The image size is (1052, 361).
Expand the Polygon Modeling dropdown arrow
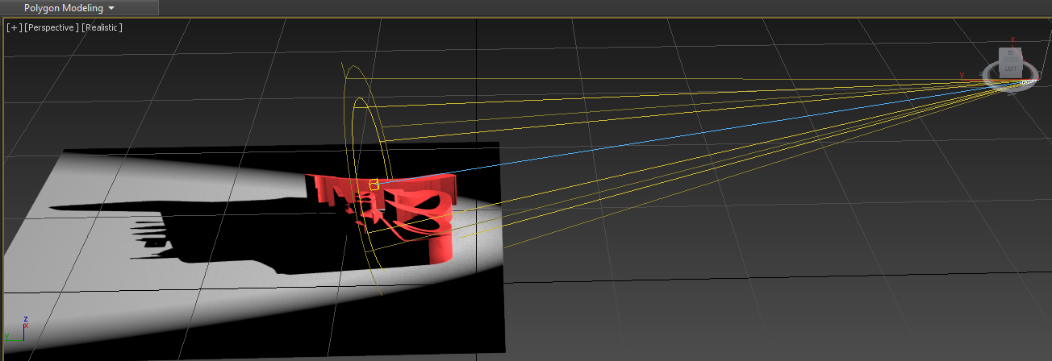coord(111,8)
